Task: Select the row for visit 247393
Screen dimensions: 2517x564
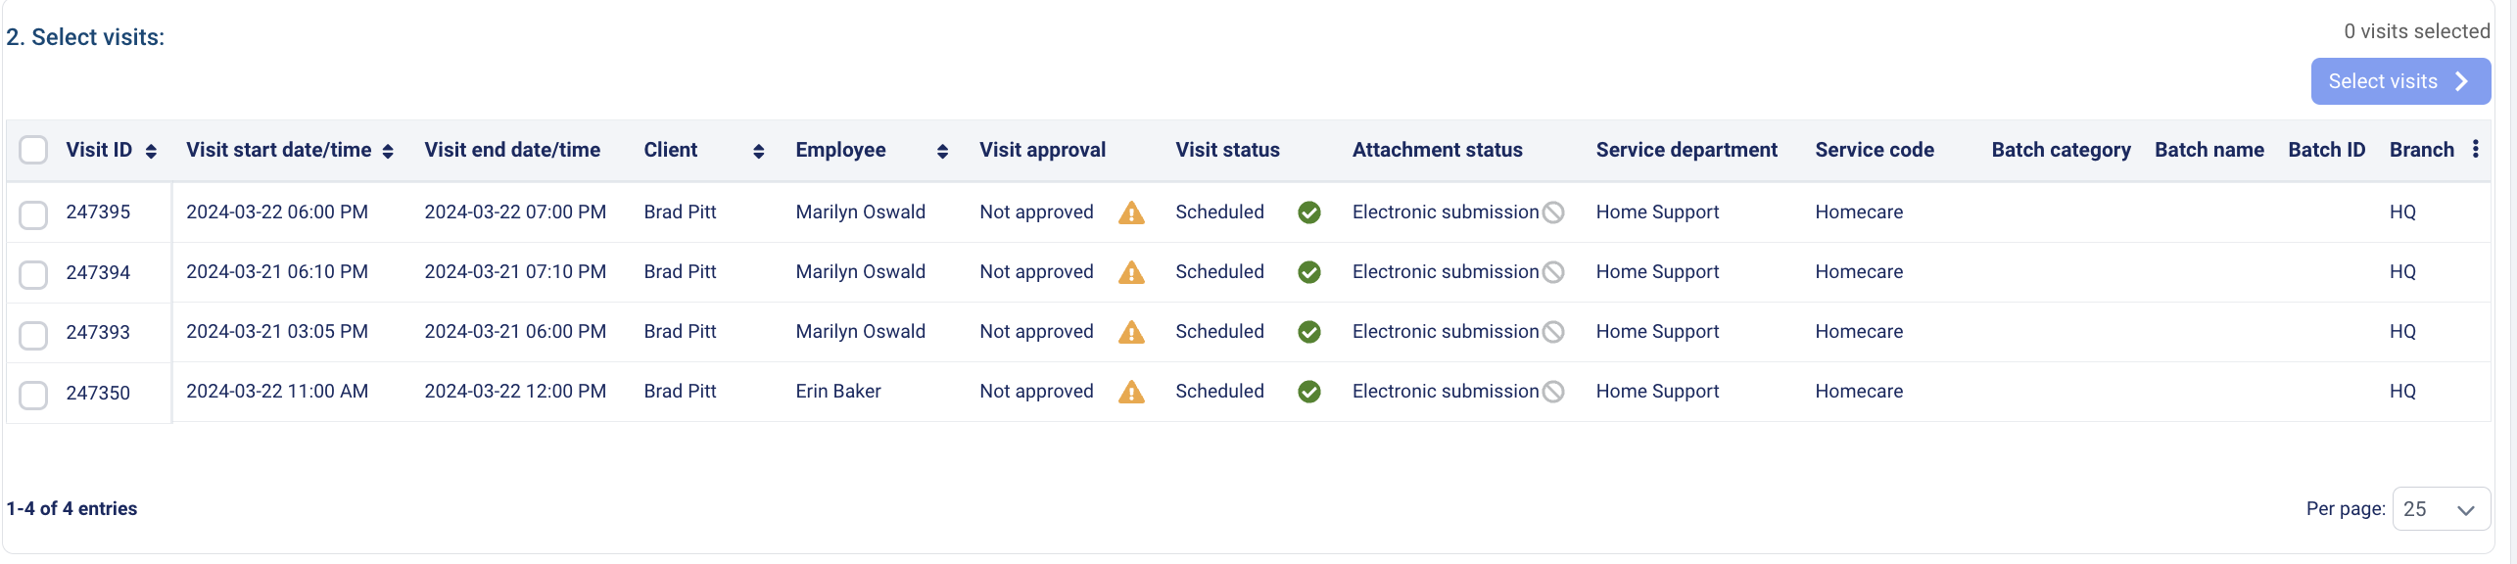Action: (33, 334)
